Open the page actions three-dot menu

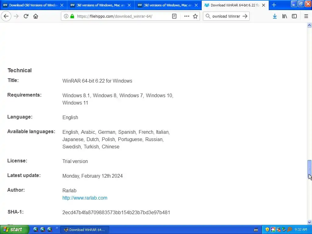[187, 16]
